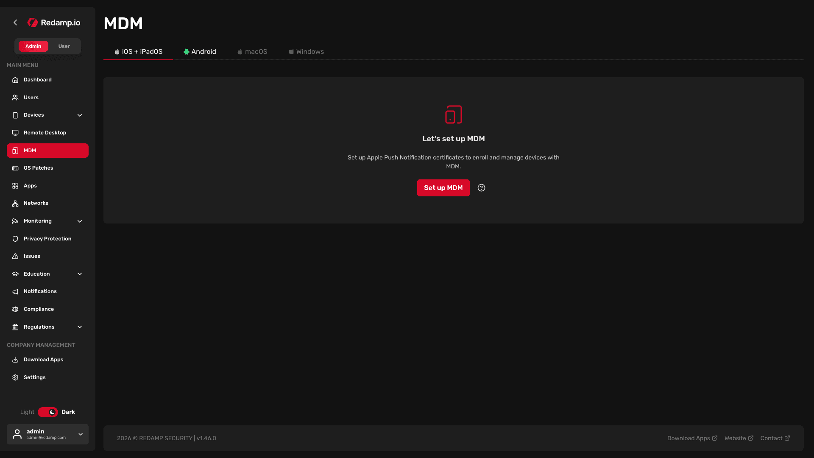Click external link icon beside footer Contact
The height and width of the screenshot is (458, 814).
point(787,438)
